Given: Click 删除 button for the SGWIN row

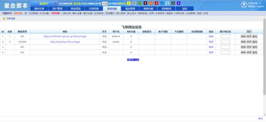Looking at the screenshot, I should (x=243, y=42).
